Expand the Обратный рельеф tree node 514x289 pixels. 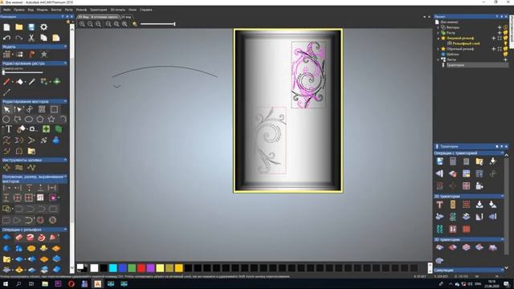click(x=439, y=49)
